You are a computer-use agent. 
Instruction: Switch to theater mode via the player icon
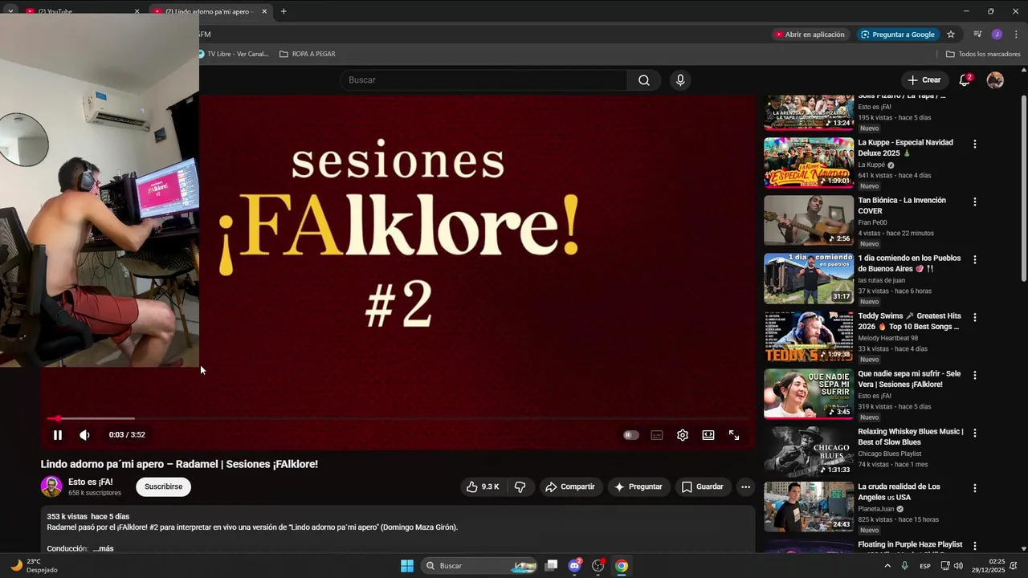coord(708,435)
